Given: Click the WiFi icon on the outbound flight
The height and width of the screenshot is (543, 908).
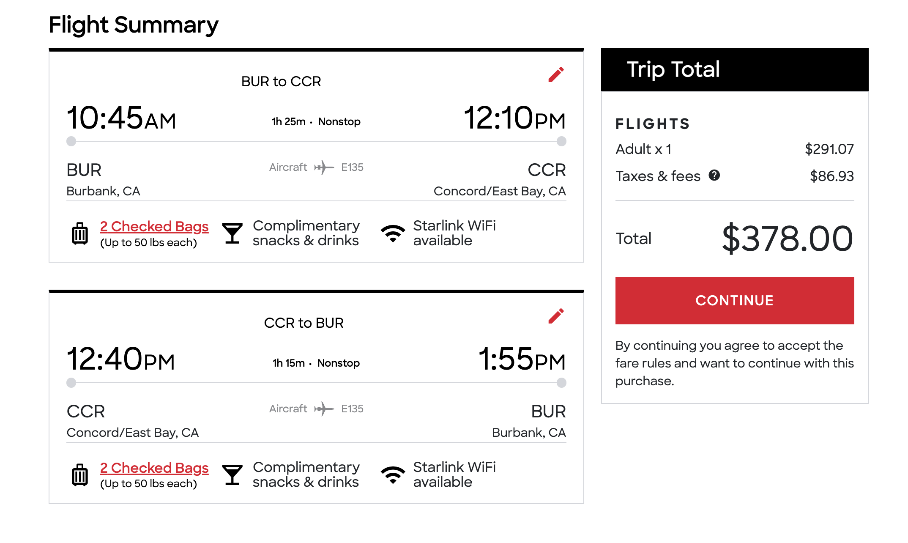Looking at the screenshot, I should pyautogui.click(x=393, y=233).
